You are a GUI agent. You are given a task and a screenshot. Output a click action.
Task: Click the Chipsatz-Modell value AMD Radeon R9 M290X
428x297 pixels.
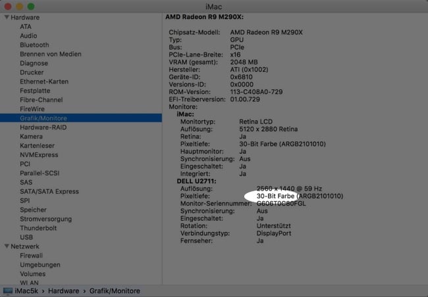click(266, 32)
